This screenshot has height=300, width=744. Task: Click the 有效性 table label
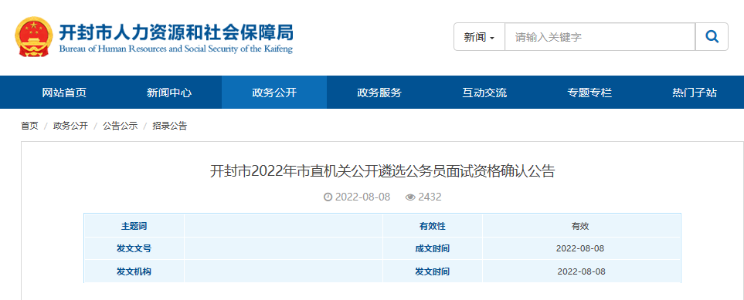(432, 226)
